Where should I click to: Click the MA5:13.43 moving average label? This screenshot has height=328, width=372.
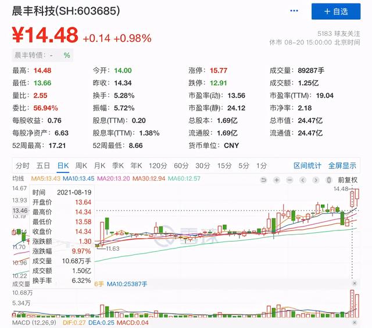[x=45, y=178]
